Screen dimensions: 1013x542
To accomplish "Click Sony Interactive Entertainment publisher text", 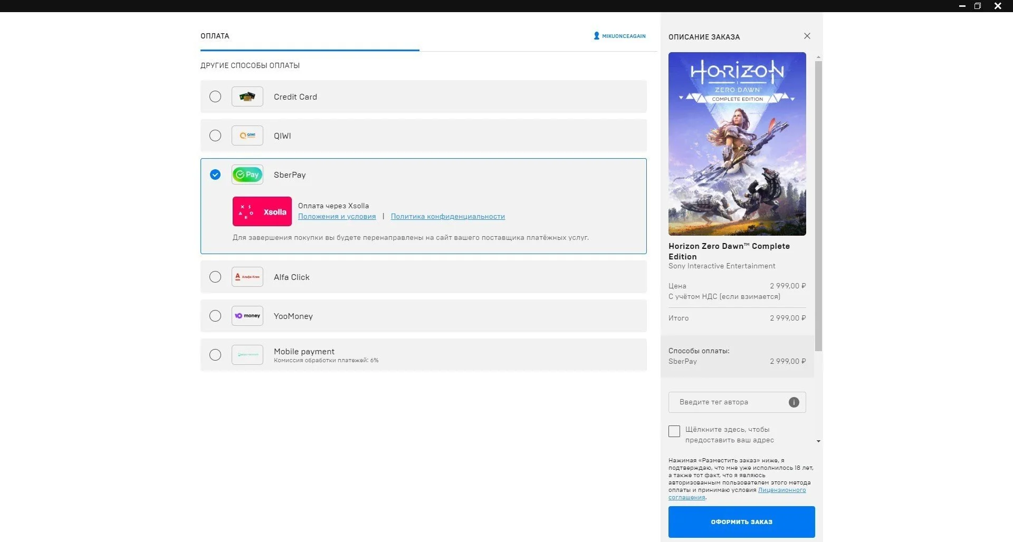I will point(722,266).
